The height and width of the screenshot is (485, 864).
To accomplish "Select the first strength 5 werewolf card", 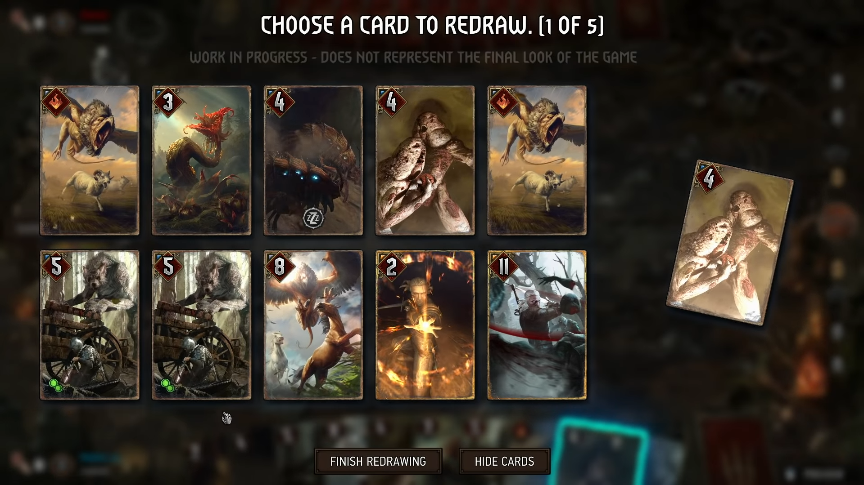I will pyautogui.click(x=90, y=325).
